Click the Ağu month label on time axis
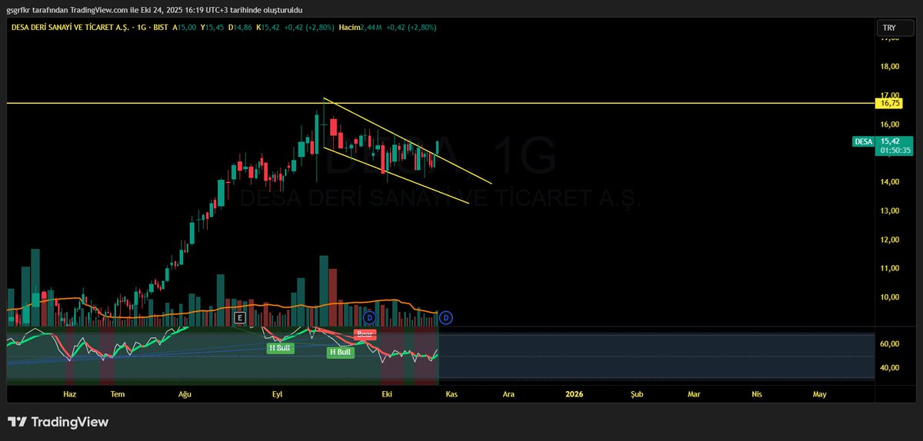The width and height of the screenshot is (923, 441). point(185,394)
